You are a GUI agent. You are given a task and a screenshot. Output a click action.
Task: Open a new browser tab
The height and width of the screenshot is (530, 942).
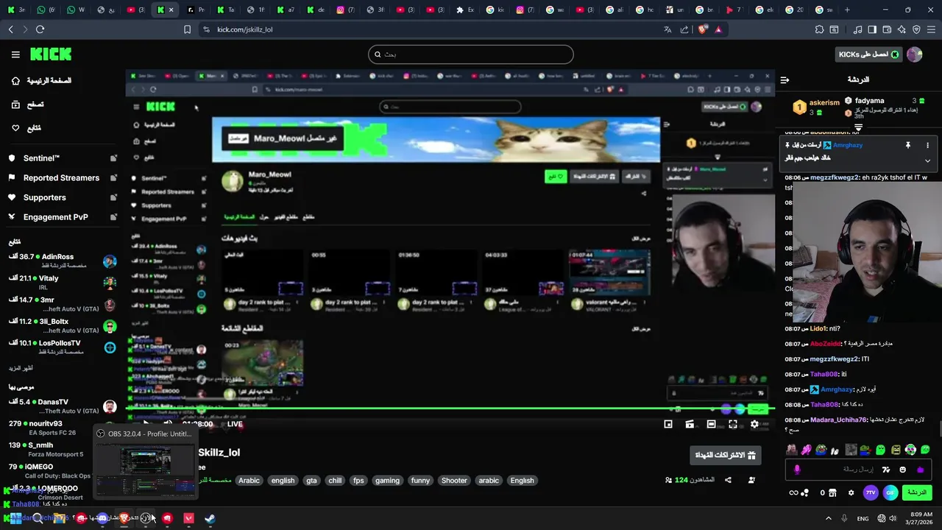[x=847, y=10]
